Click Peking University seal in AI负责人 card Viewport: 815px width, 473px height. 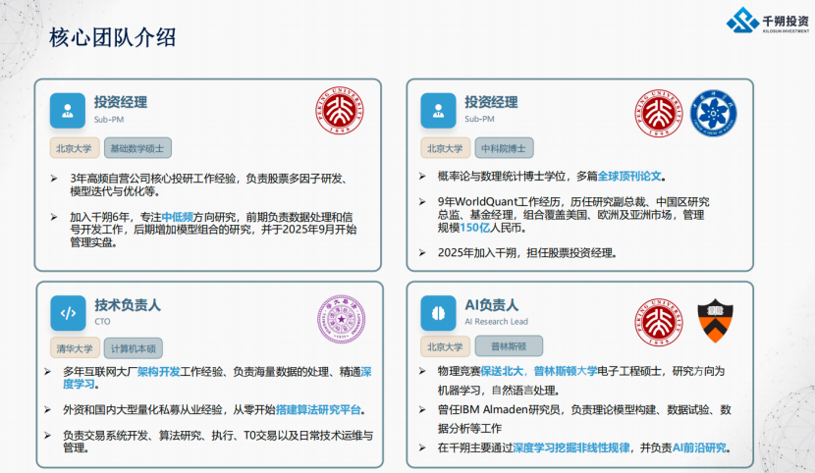tap(659, 322)
